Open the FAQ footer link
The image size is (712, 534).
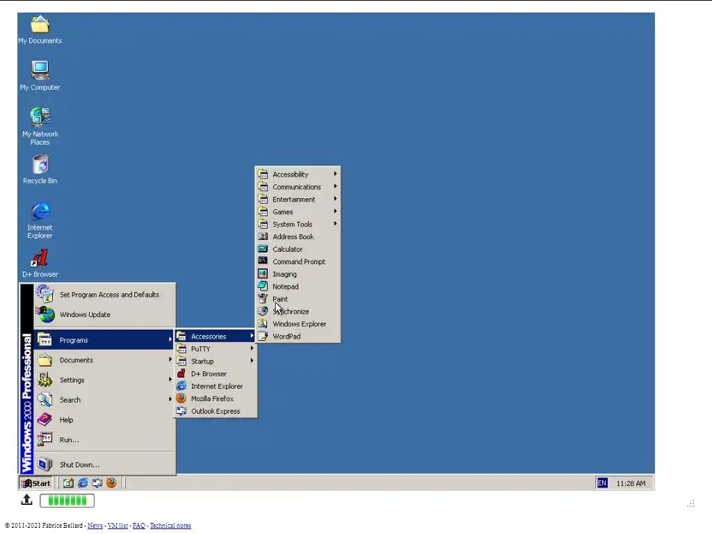coord(139,526)
